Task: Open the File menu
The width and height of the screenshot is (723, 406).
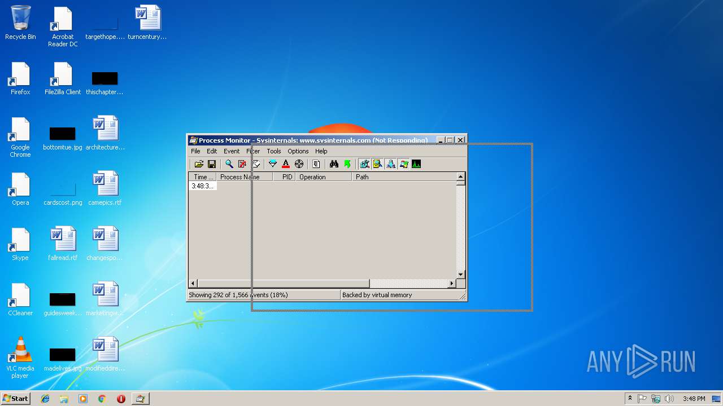Action: [x=195, y=151]
